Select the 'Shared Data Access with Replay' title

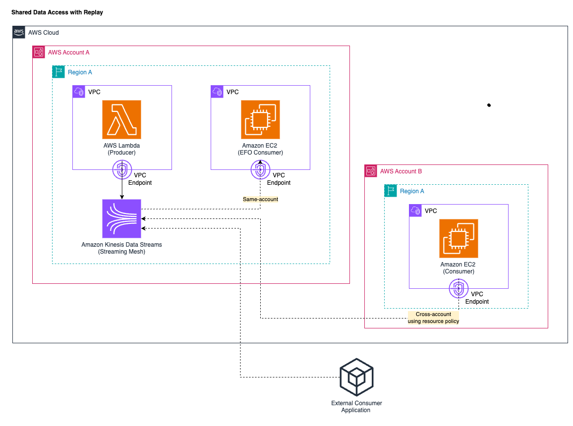click(57, 12)
